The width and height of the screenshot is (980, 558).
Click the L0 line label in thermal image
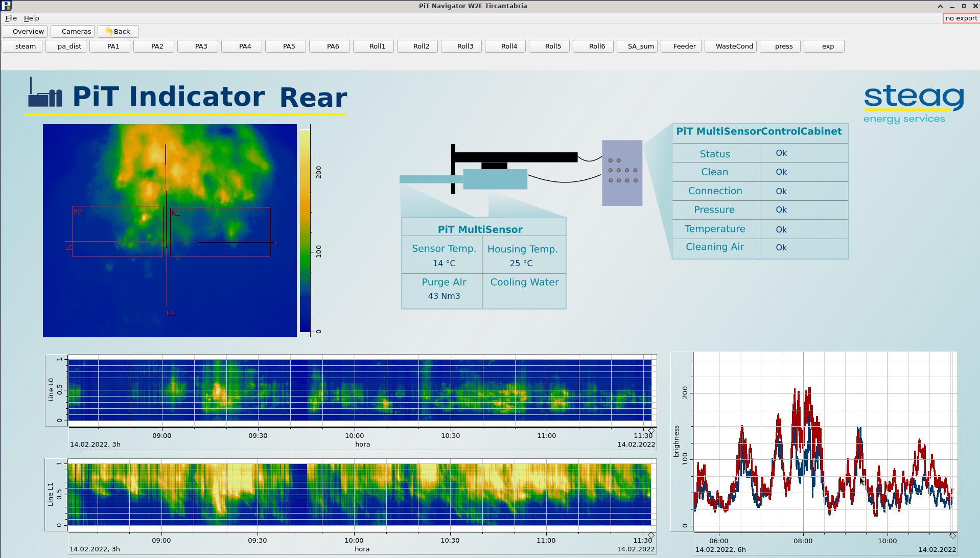pyautogui.click(x=69, y=248)
